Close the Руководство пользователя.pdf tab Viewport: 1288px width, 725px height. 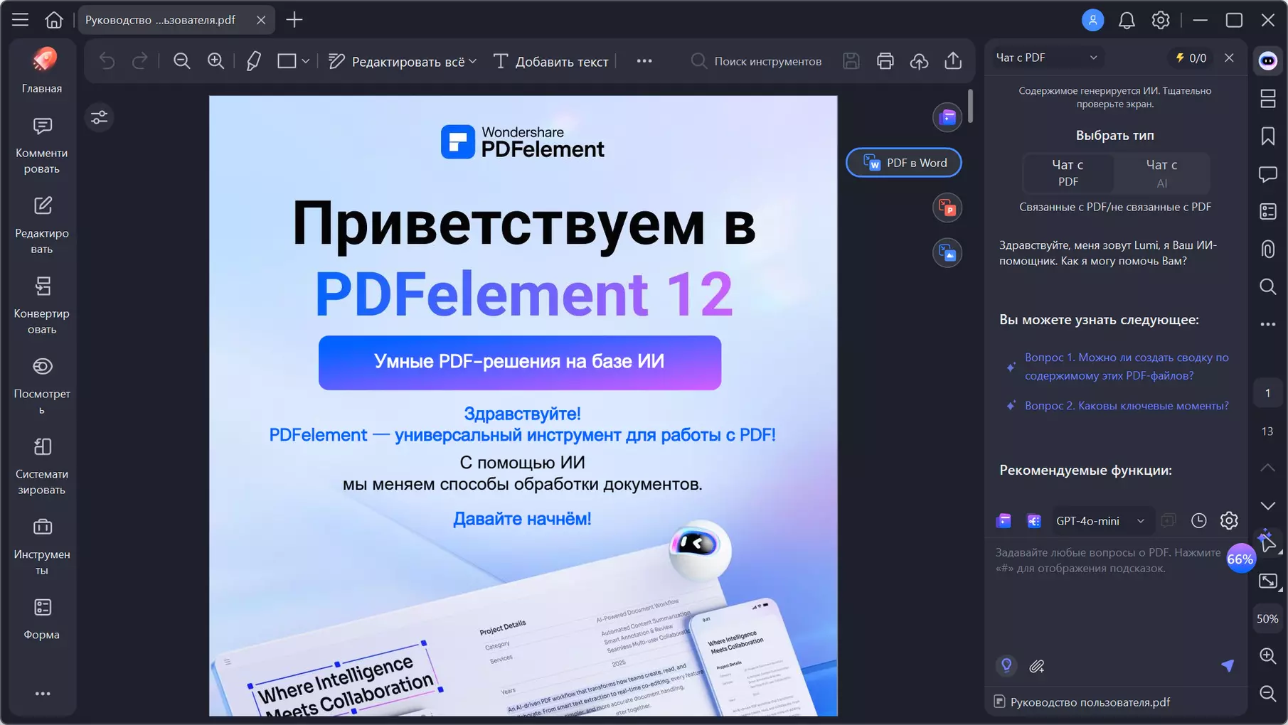[261, 20]
